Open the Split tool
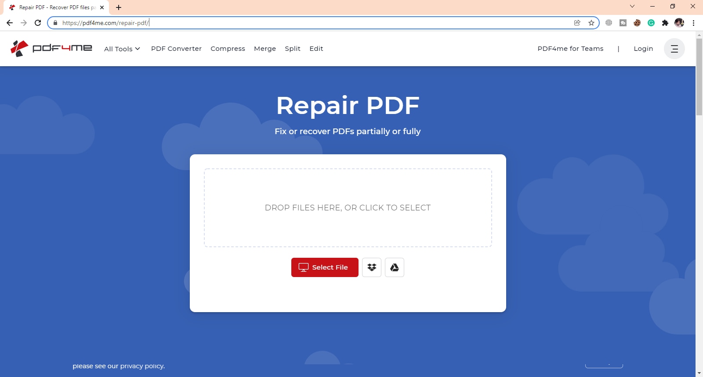Image resolution: width=703 pixels, height=377 pixels. pyautogui.click(x=293, y=49)
